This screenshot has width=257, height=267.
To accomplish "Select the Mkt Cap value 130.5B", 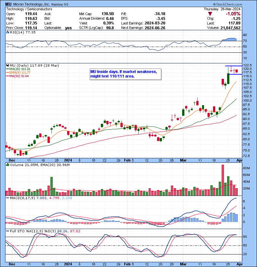I will point(108,14).
